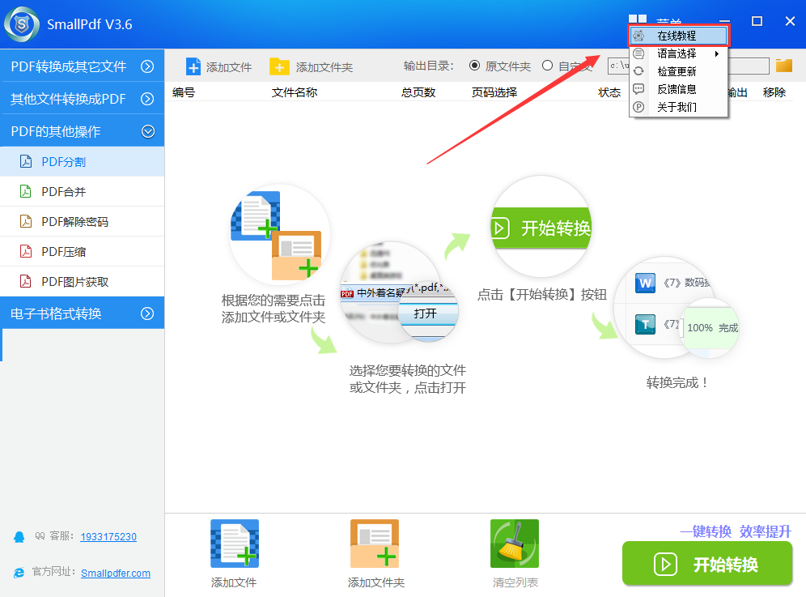Click the large Add File icon at bottom

234,544
